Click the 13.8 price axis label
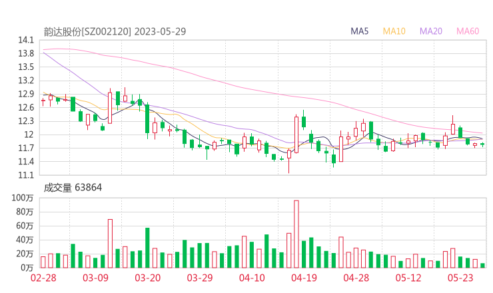This screenshot has height=293, width=493. click(26, 53)
